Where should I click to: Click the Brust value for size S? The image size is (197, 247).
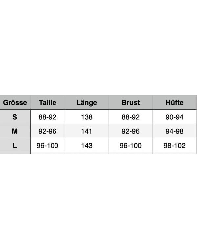pyautogui.click(x=131, y=117)
